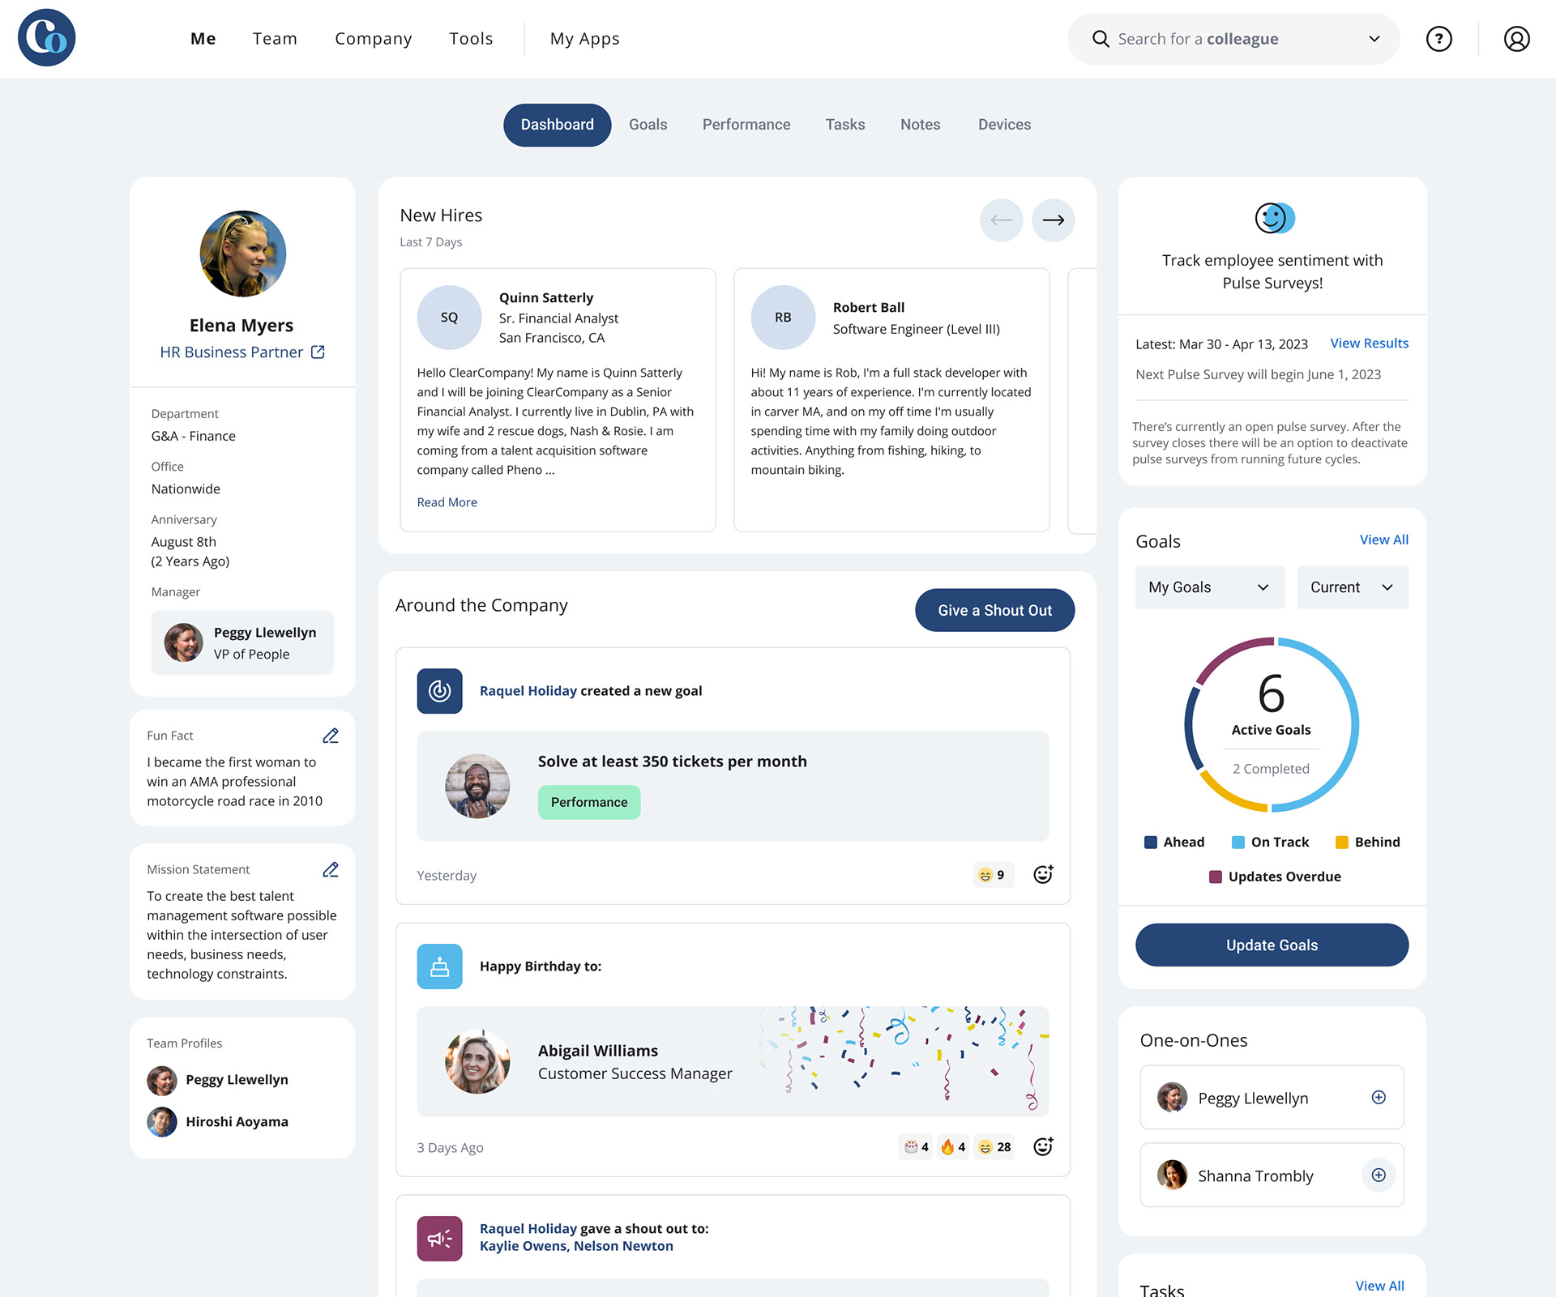Open Hiroshi Aoyama team profile
The height and width of the screenshot is (1297, 1556).
217,1122
